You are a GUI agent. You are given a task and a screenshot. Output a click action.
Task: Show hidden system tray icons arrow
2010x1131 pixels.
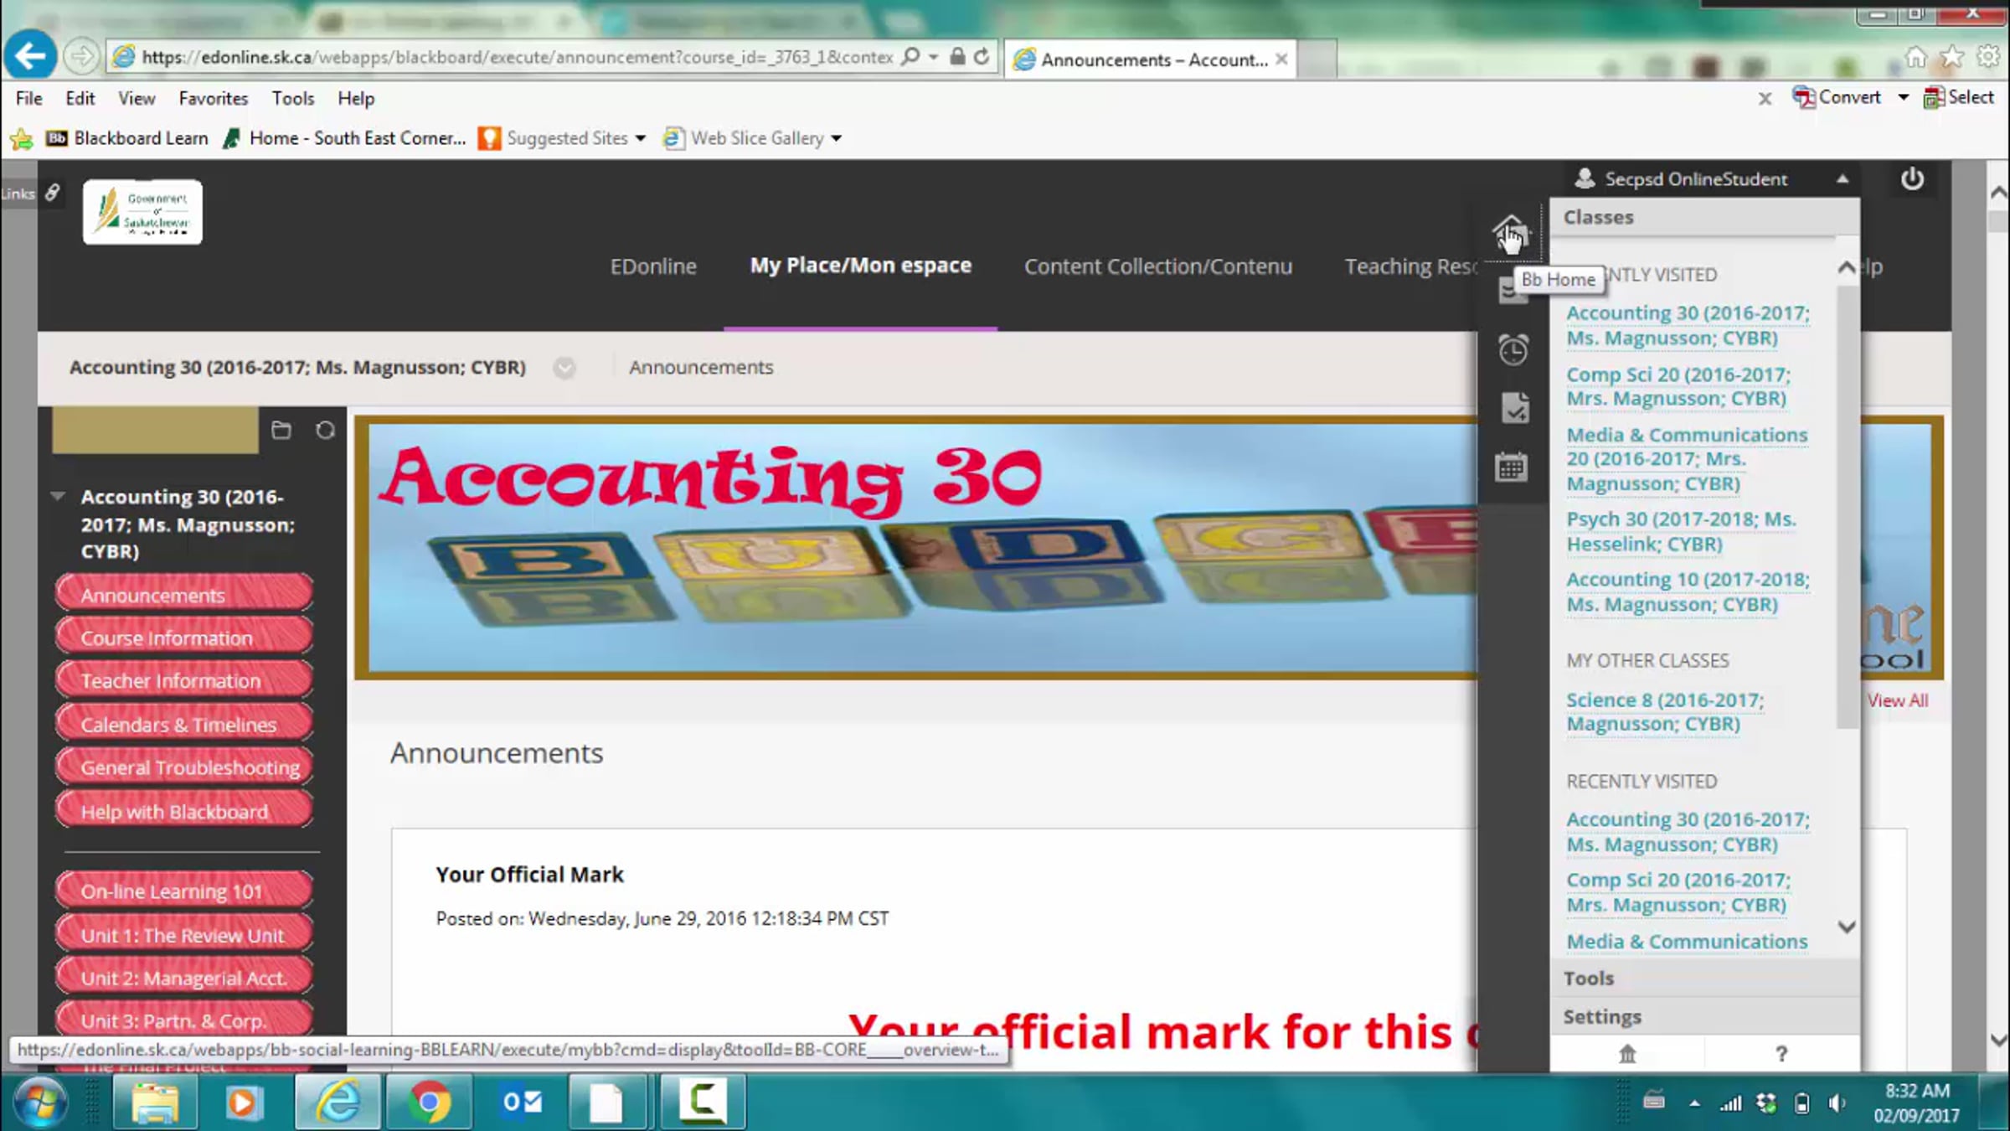click(x=1694, y=1103)
